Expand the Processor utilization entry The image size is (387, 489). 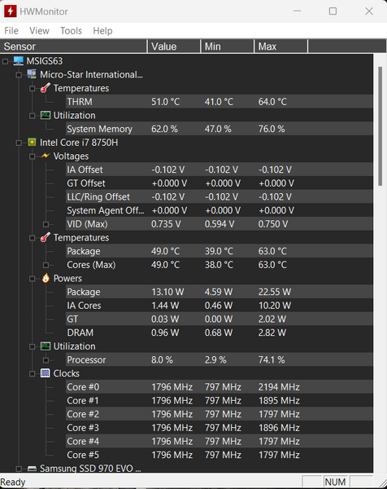(x=46, y=360)
